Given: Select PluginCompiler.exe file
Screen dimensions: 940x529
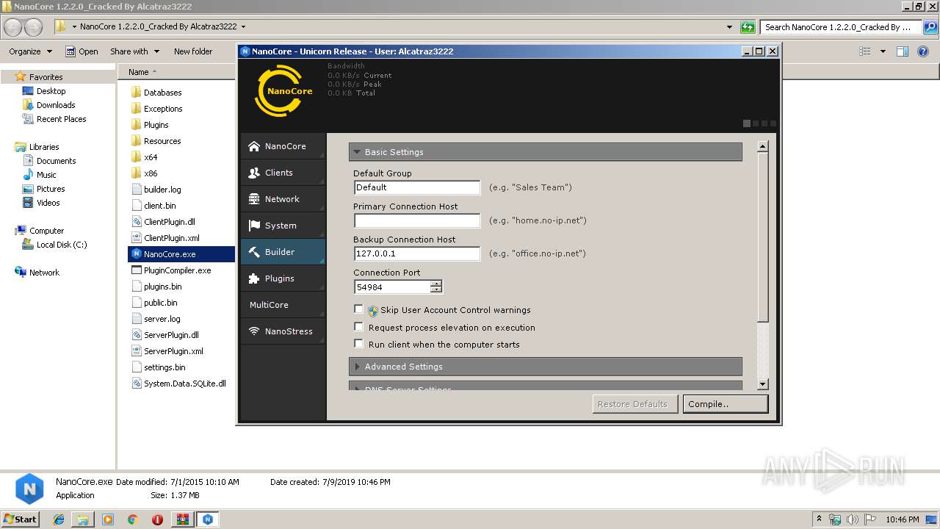Looking at the screenshot, I should tap(177, 270).
